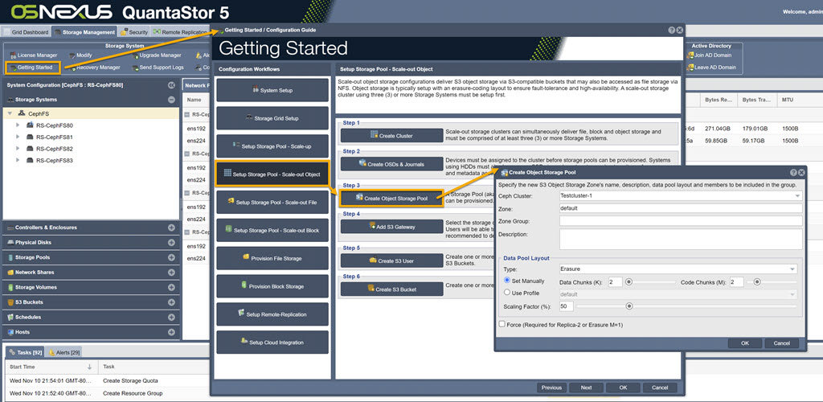This screenshot has width=823, height=402.
Task: Click the Create S3 User step button
Action: [x=391, y=260]
